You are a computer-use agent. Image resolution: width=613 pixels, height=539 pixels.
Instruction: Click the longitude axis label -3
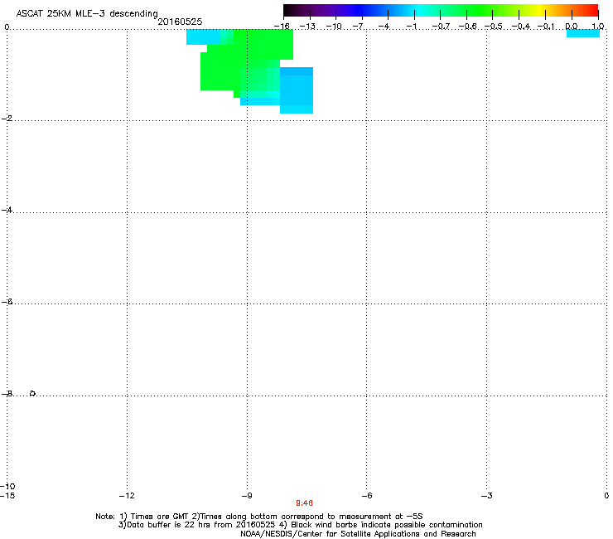pos(487,496)
